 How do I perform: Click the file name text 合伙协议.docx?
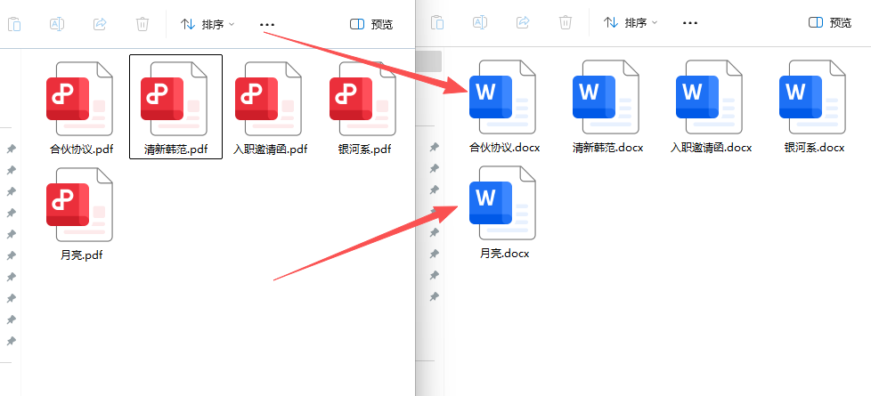click(505, 148)
